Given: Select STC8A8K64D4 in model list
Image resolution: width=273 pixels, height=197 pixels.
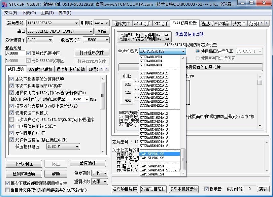Looking at the screenshot, I should point(160,65).
